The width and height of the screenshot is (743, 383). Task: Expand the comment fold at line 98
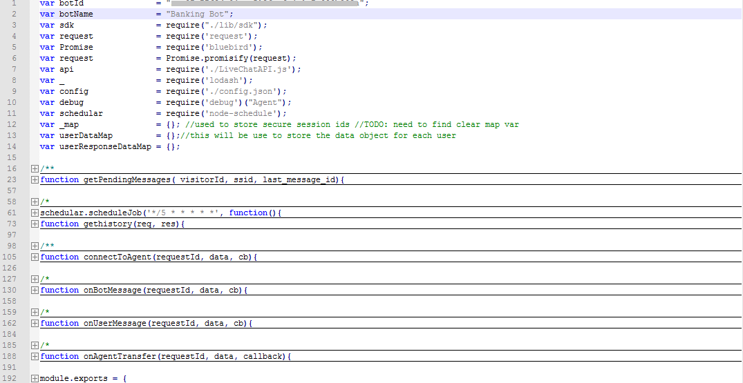pyautogui.click(x=35, y=246)
